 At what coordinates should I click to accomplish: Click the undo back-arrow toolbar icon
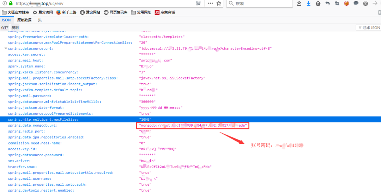click(x=327, y=4)
